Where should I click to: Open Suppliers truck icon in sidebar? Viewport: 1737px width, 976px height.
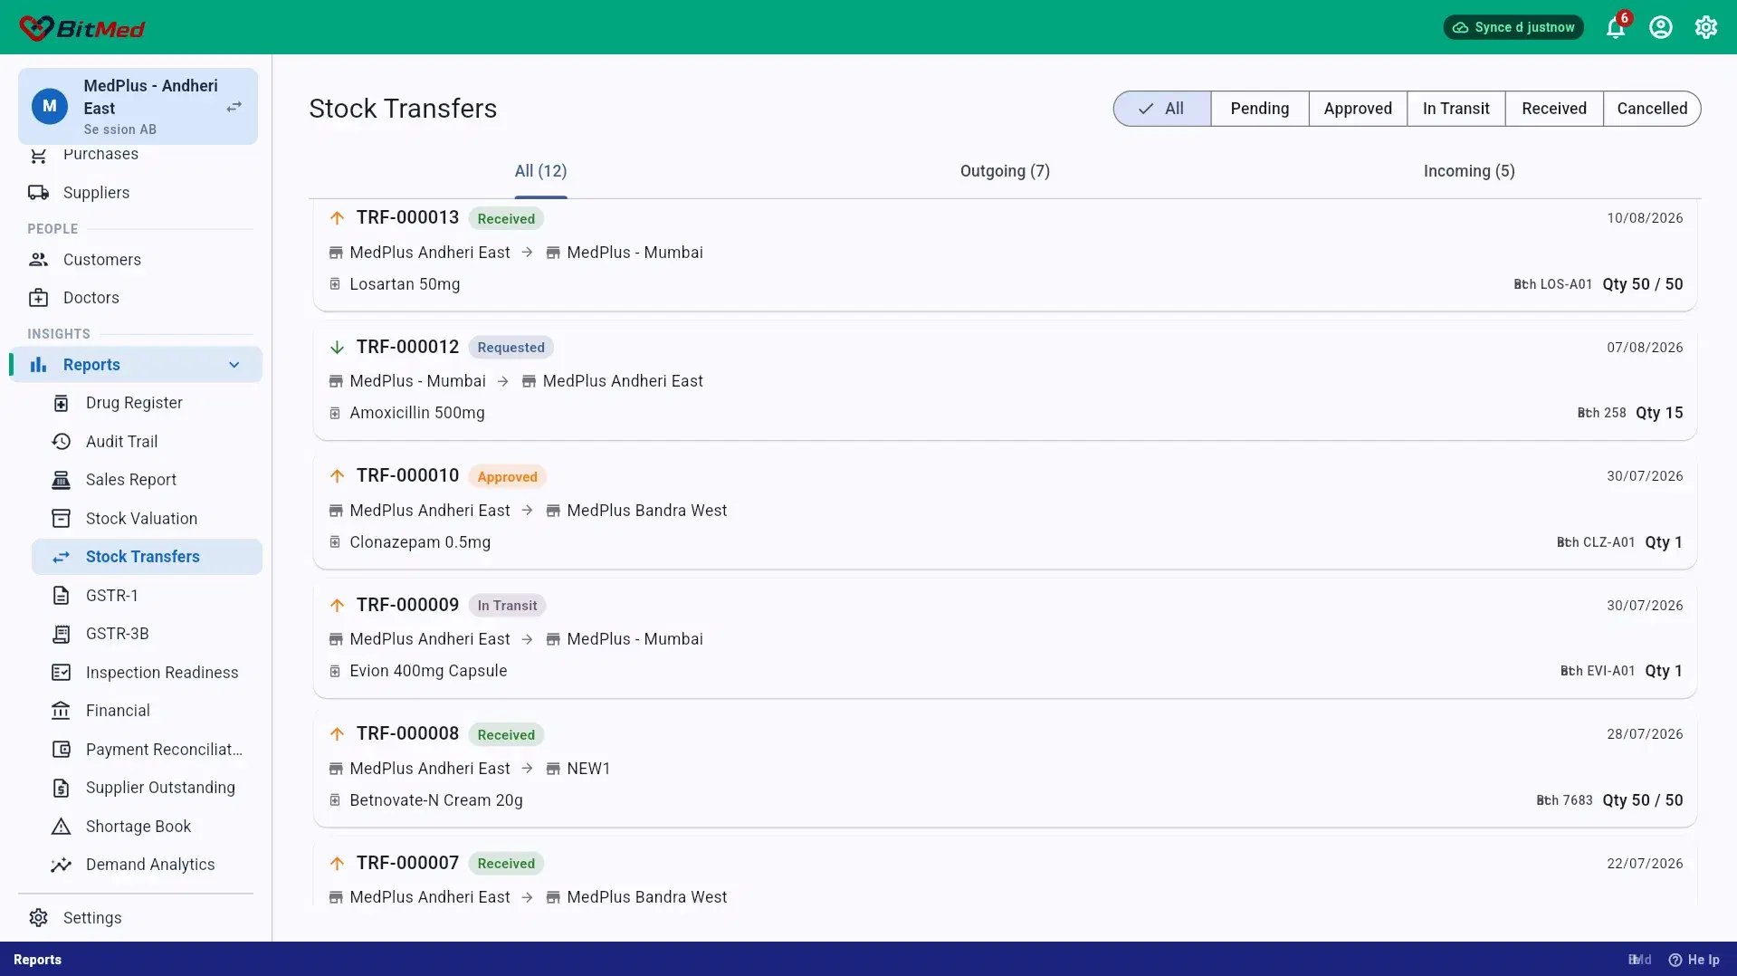coord(38,193)
